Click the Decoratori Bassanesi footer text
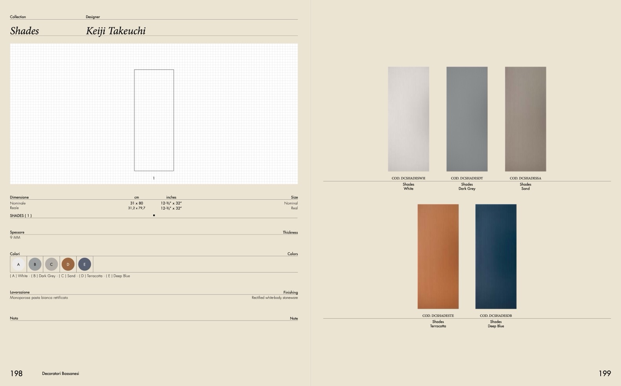 point(60,373)
